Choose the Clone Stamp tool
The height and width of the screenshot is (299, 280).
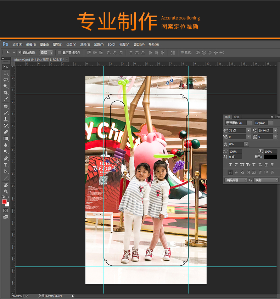(6, 119)
